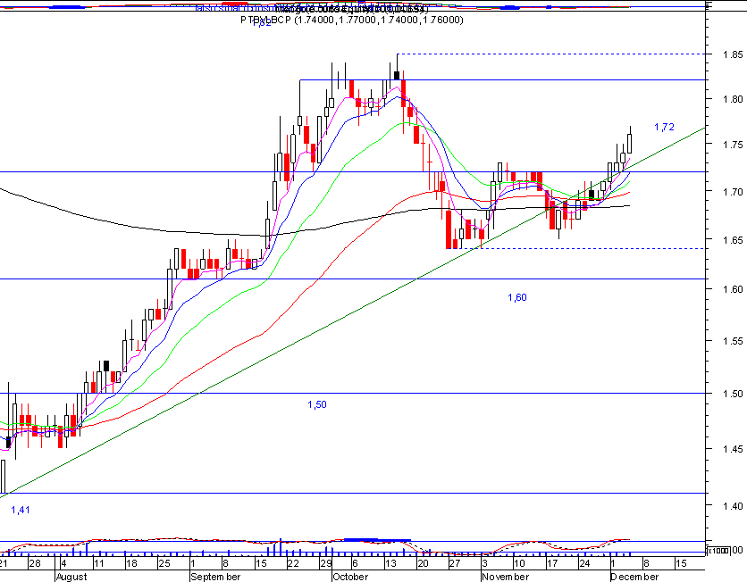Screen dimensions: 747x582
Task: Click the x1000 volume scale label
Action: [x=718, y=551]
